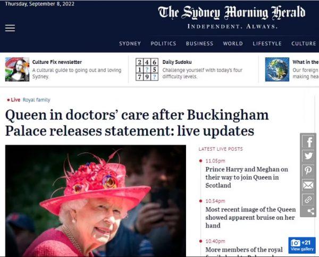
Task: Share article on Facebook
Action: point(308,141)
